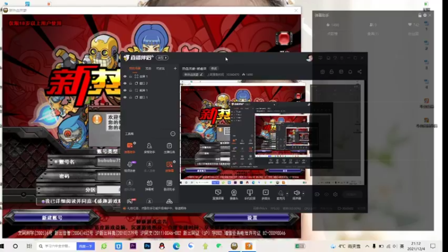Add a 多媒体 media source

click(265, 194)
